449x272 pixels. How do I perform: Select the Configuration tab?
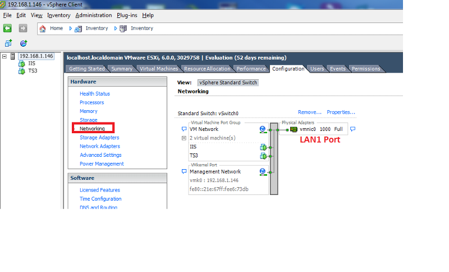(x=288, y=69)
